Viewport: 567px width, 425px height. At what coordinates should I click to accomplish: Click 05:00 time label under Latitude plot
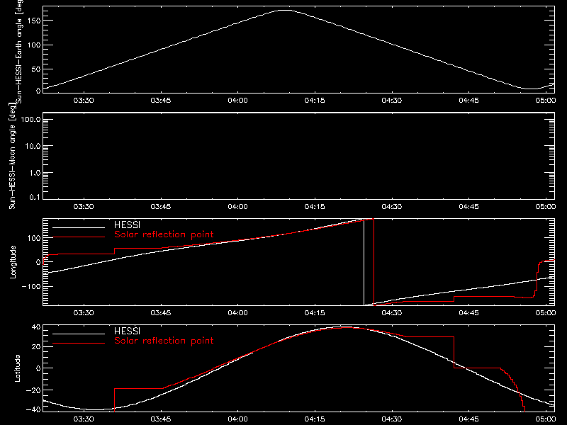coord(546,419)
